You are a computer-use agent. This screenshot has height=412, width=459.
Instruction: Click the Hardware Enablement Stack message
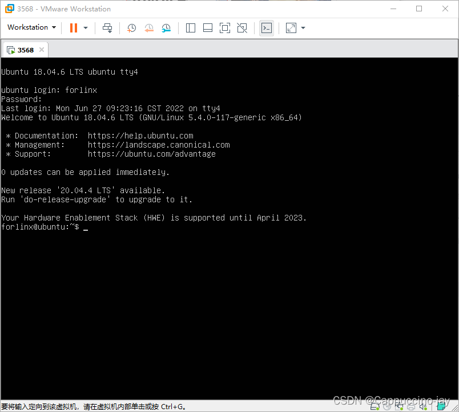tap(154, 218)
